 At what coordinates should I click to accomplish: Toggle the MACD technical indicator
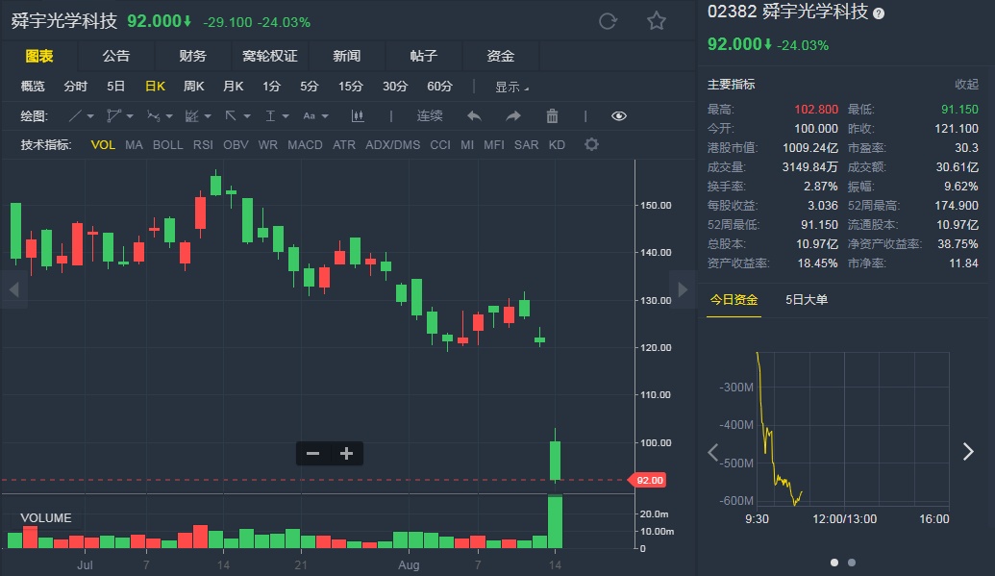point(305,145)
